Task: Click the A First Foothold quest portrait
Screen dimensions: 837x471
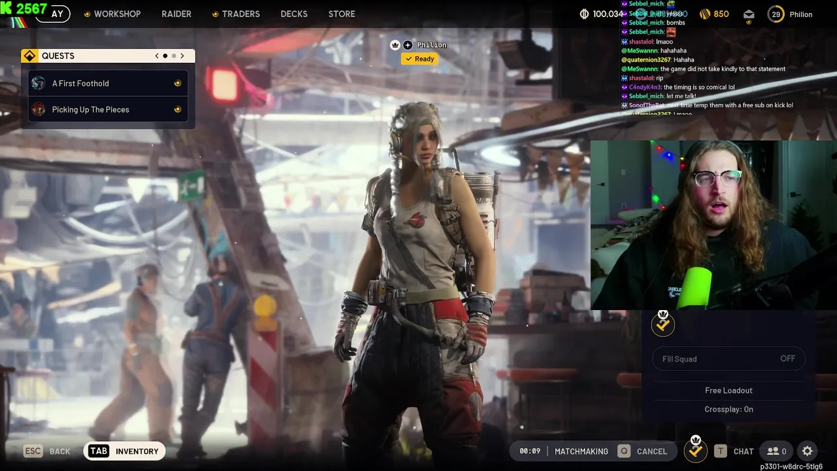Action: click(x=39, y=83)
